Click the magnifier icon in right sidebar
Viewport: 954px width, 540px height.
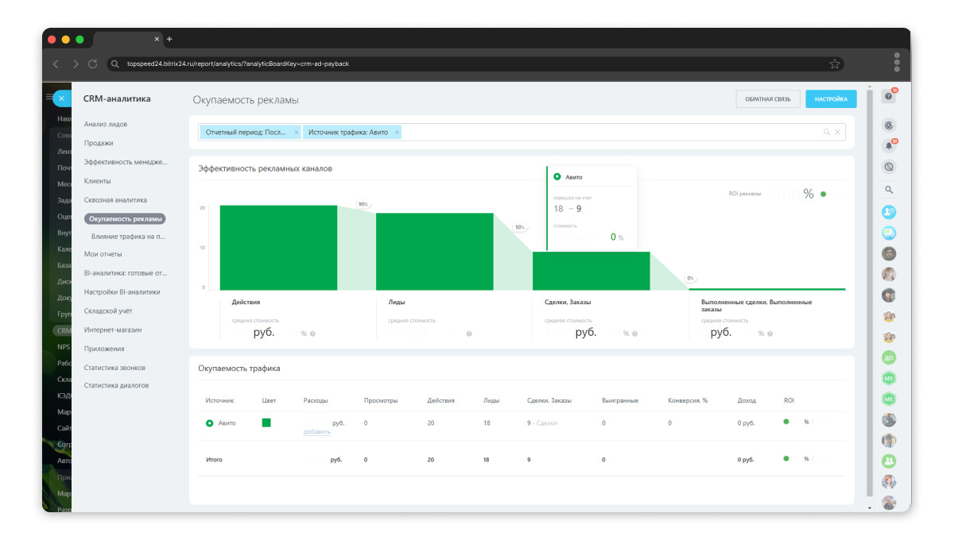(x=889, y=190)
